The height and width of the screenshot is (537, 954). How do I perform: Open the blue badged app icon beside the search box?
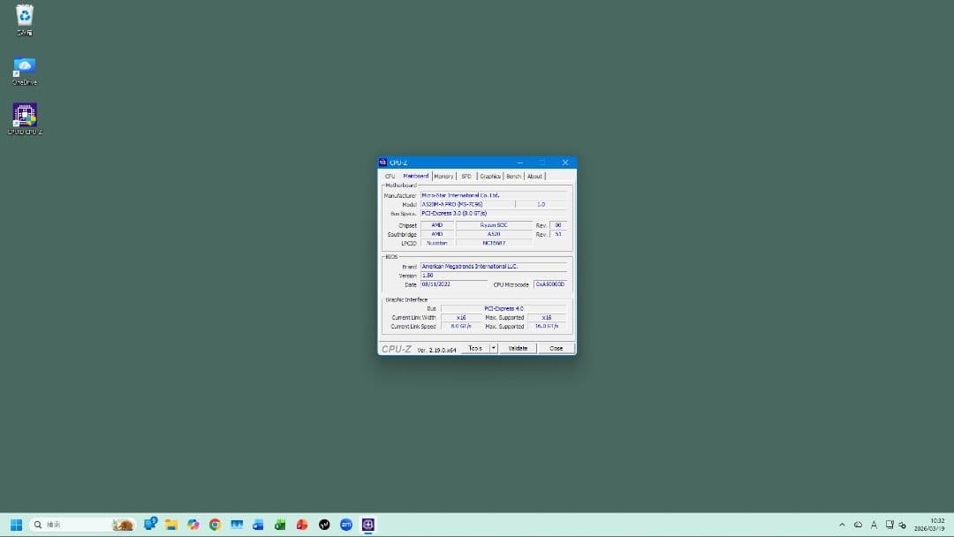[x=150, y=524]
